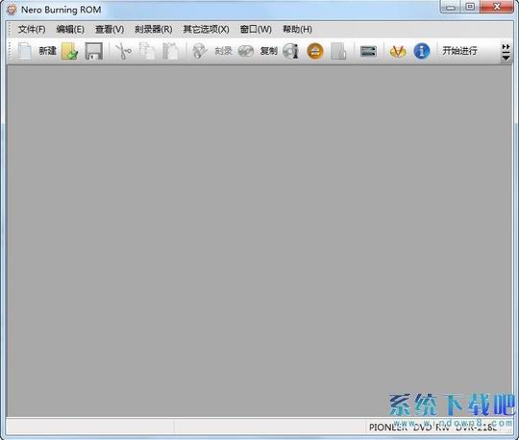Click the 刻录 toolbar label
519x440 pixels.
[223, 51]
